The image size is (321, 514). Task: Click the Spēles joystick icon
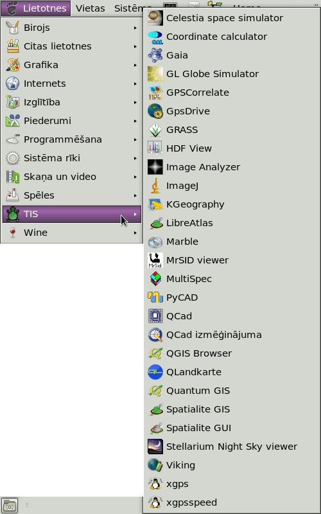tap(13, 195)
